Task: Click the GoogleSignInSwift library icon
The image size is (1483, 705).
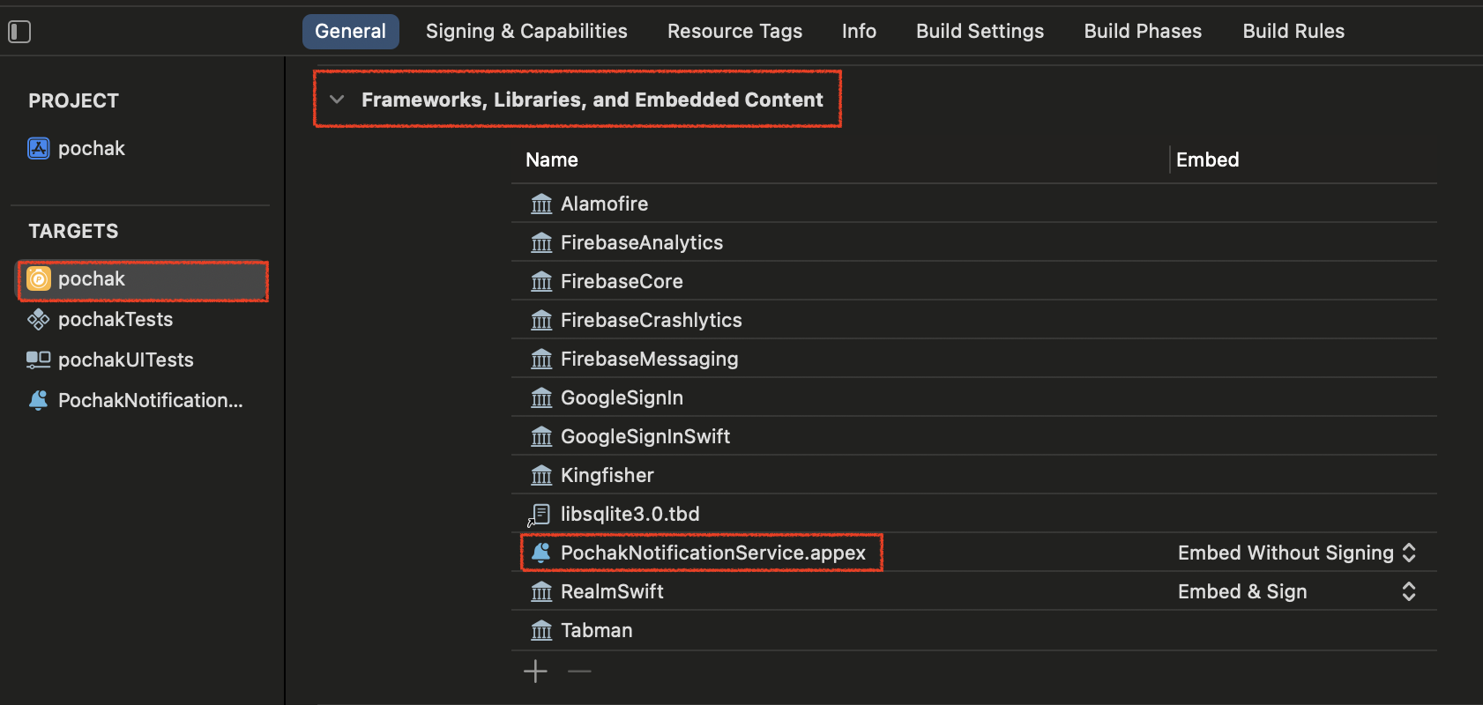Action: click(x=541, y=436)
